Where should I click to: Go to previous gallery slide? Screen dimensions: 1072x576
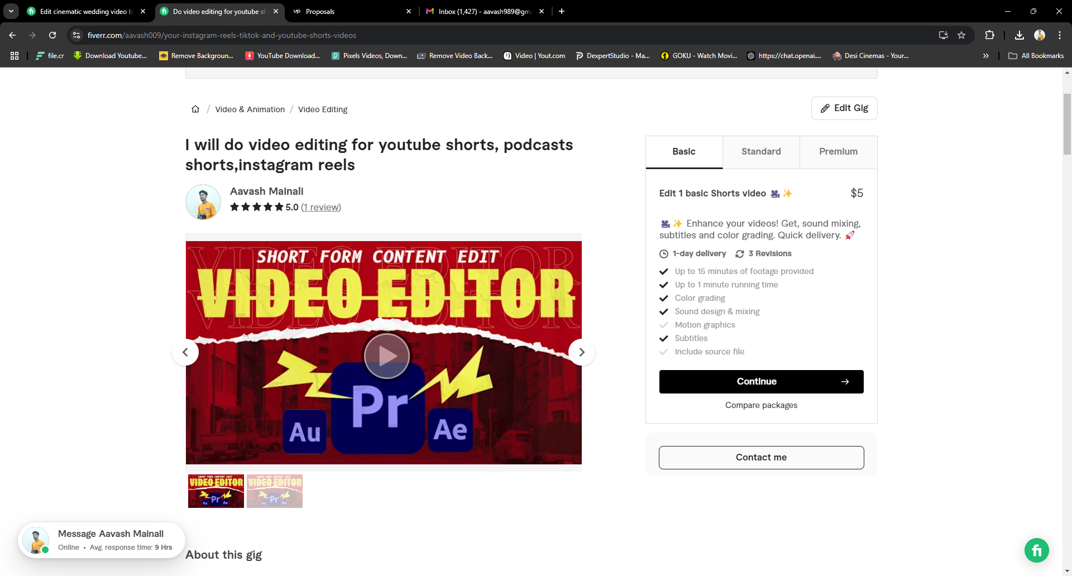click(185, 352)
